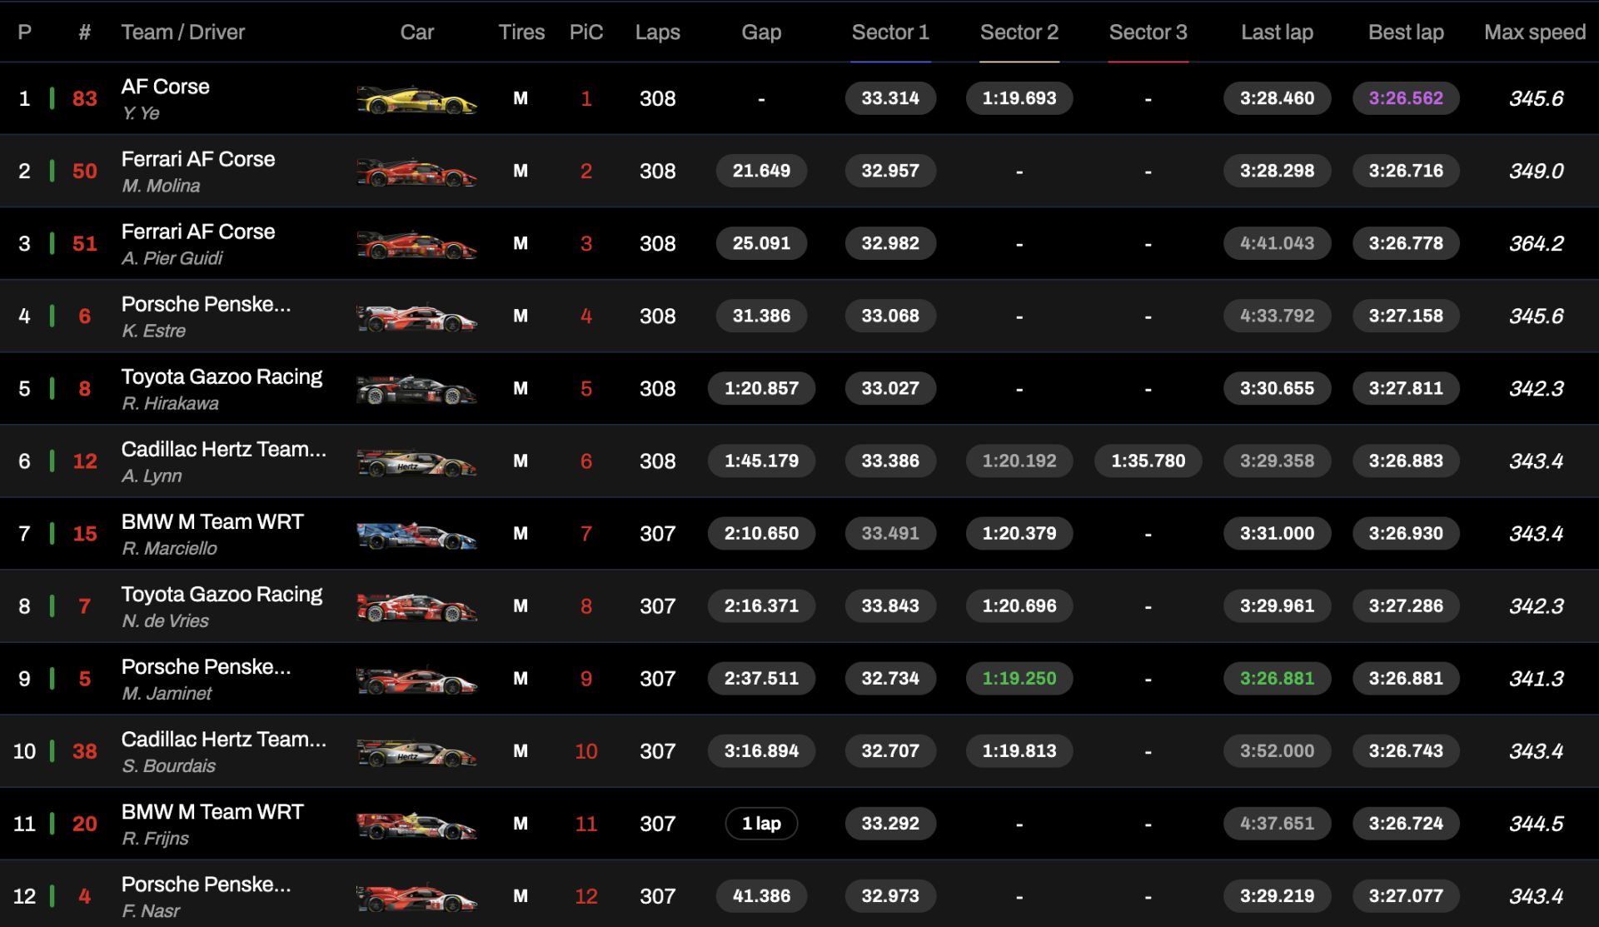This screenshot has height=927, width=1599.
Task: Select the #6 Porsche Penske car image
Action: [x=416, y=316]
